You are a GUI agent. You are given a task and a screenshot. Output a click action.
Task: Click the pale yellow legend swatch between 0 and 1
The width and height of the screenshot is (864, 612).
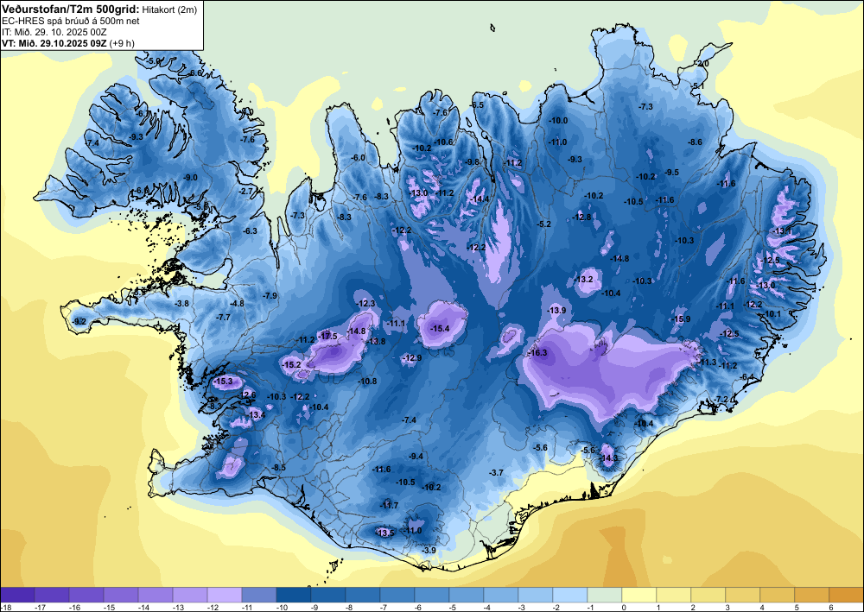click(639, 595)
